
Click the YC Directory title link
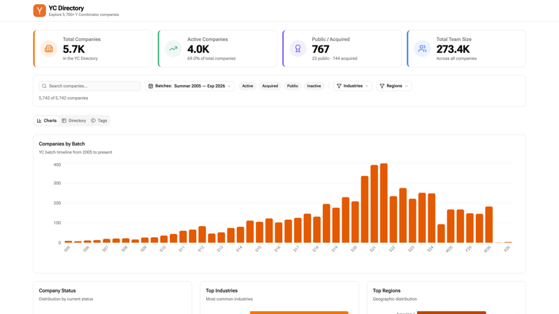coord(66,8)
